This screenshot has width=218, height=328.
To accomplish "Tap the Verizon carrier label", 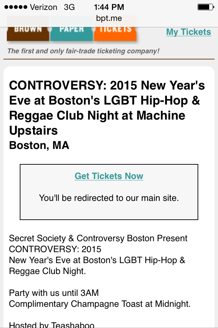I will tap(44, 7).
